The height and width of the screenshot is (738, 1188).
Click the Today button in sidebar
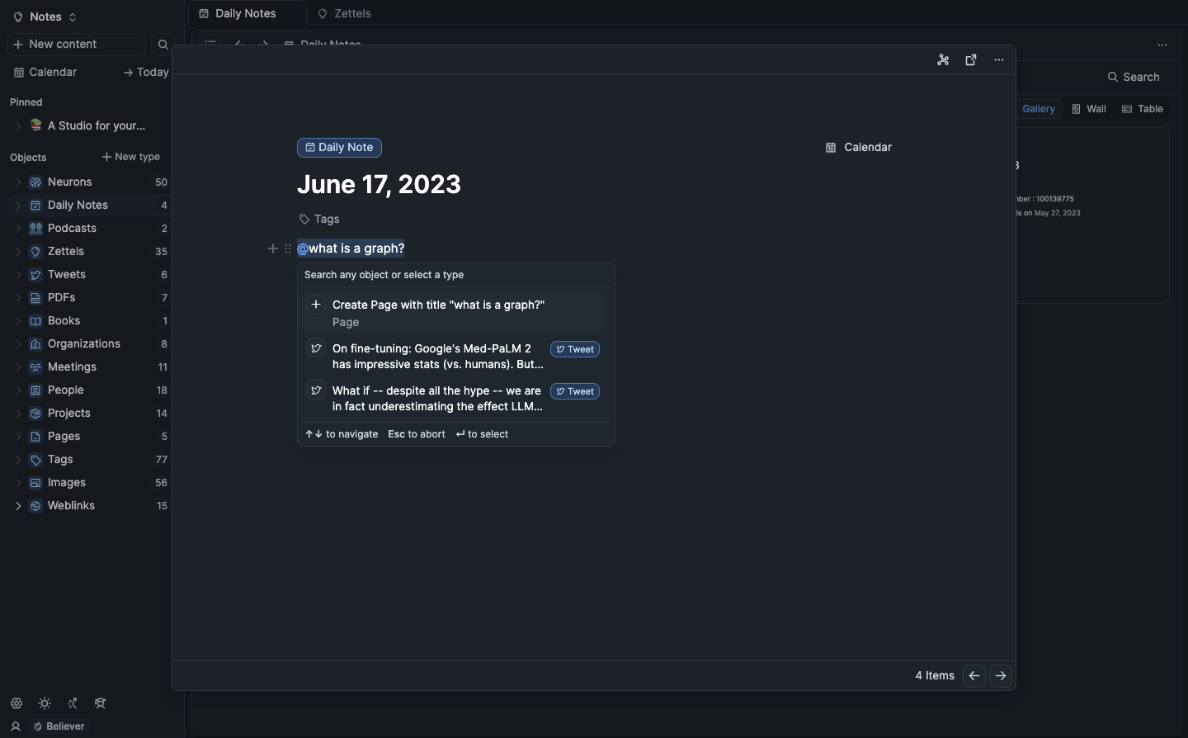(146, 73)
